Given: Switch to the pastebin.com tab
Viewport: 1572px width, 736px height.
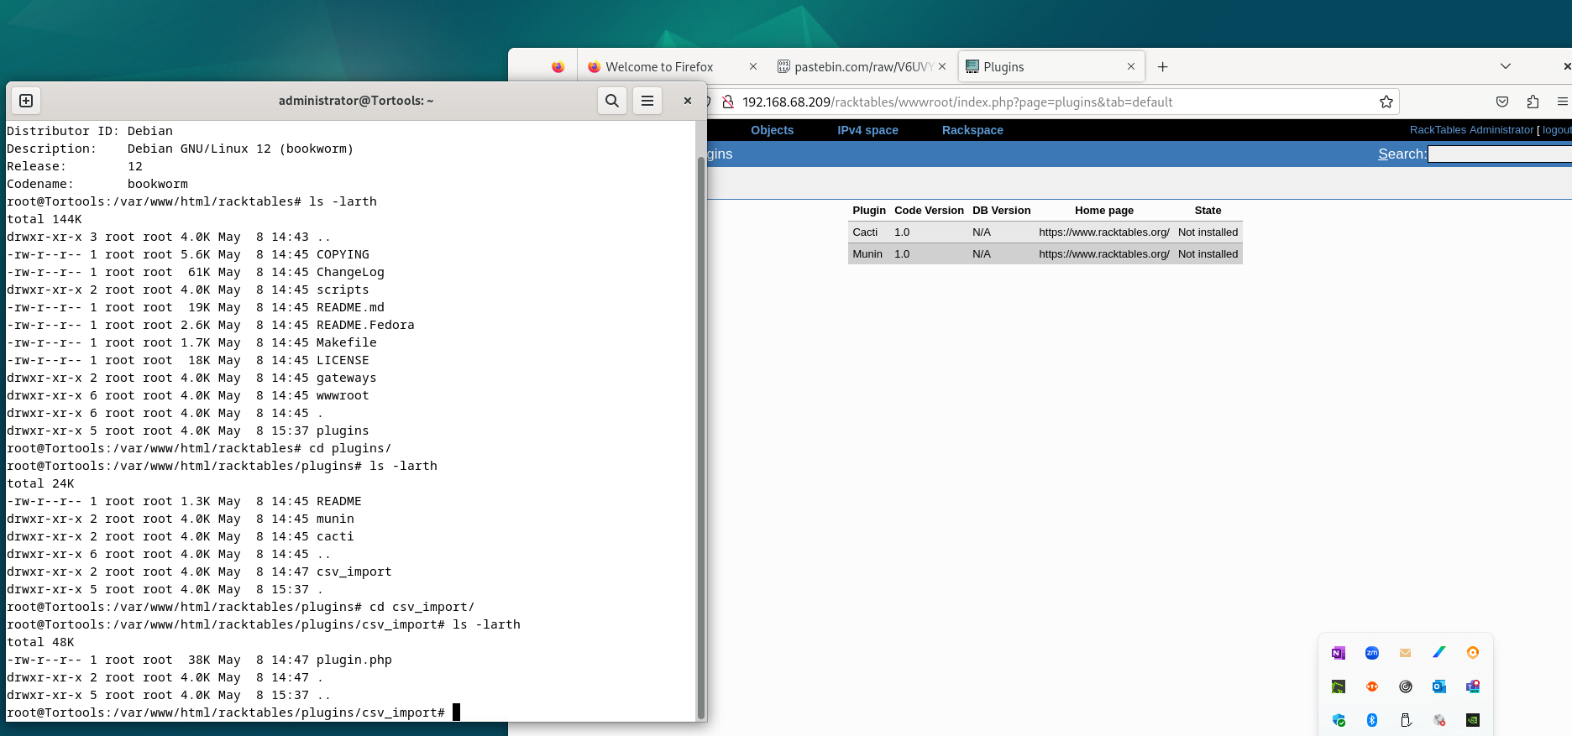Looking at the screenshot, I should click(x=862, y=67).
